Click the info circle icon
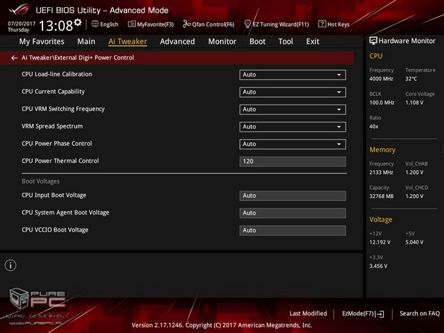This screenshot has width=444, height=333. click(x=11, y=265)
